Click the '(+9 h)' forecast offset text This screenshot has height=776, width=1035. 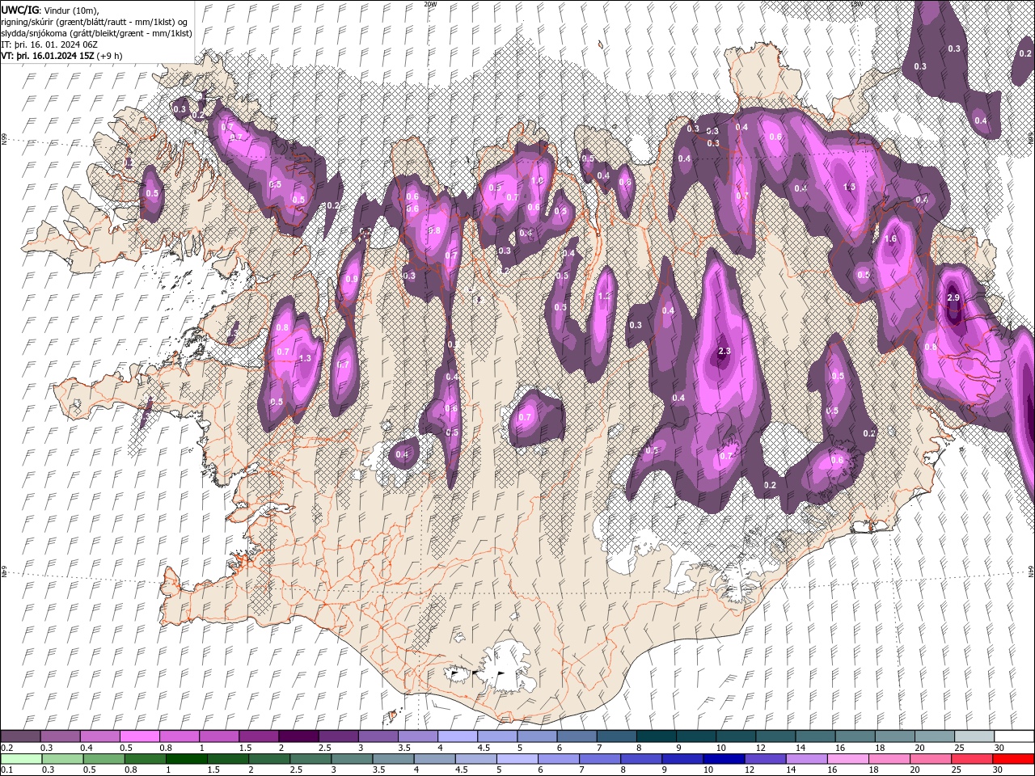109,56
